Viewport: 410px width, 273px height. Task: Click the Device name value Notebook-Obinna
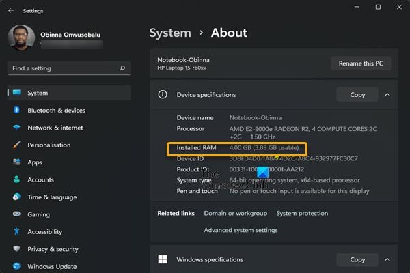[256, 117]
